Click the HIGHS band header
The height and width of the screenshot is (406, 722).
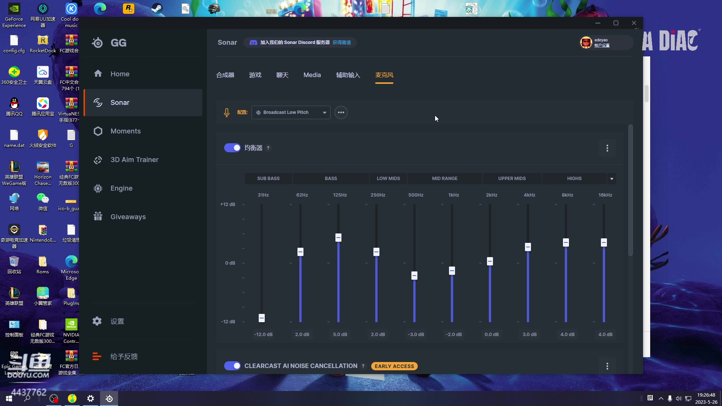574,179
